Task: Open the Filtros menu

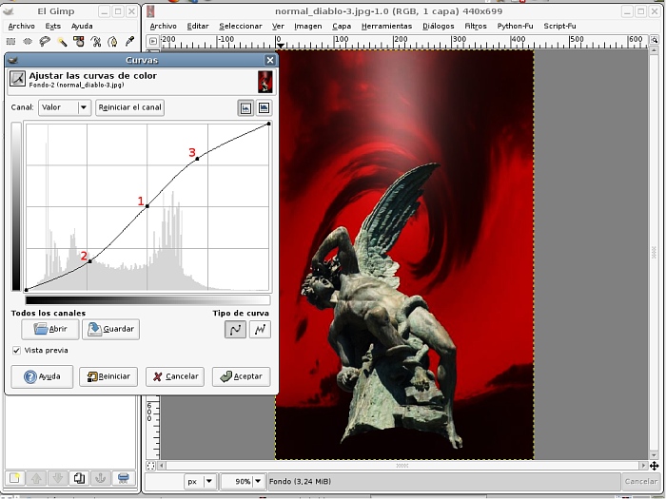Action: point(476,26)
